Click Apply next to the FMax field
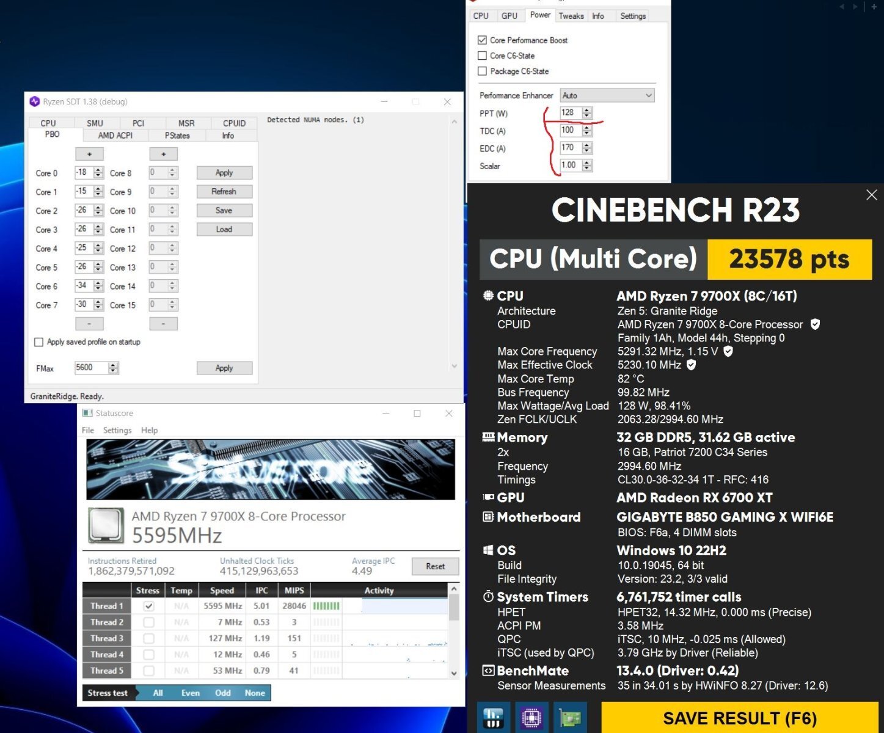Screen dimensions: 884x733 tap(224, 368)
